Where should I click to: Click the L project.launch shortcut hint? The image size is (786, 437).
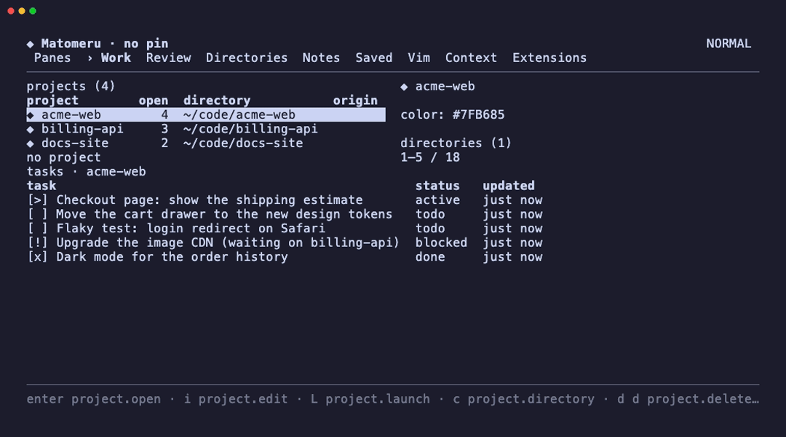370,399
